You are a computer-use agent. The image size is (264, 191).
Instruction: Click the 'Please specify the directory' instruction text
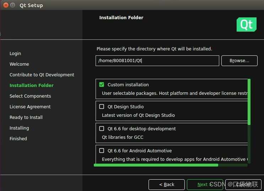[154, 49]
